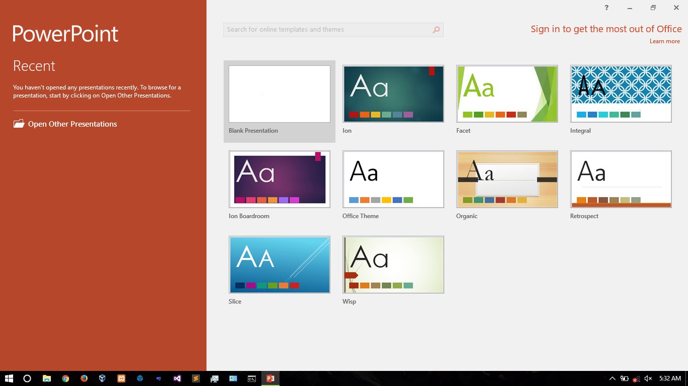Screen dimensions: 688x386
Task: Open XAMPP orange icon in taskbar
Action: (x=121, y=378)
